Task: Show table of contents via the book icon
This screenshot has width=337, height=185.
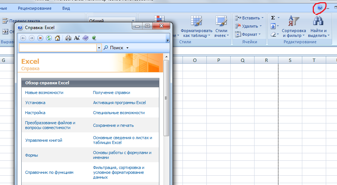Action: point(85,38)
